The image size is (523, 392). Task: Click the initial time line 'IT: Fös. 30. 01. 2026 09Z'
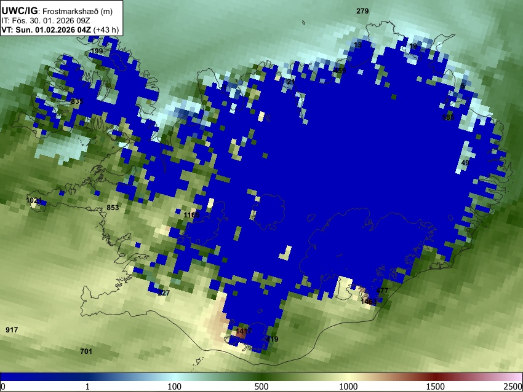46,21
